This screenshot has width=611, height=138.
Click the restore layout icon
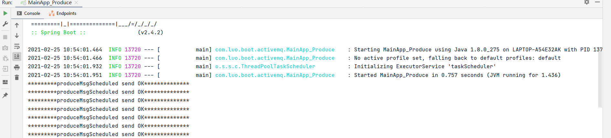5,82
